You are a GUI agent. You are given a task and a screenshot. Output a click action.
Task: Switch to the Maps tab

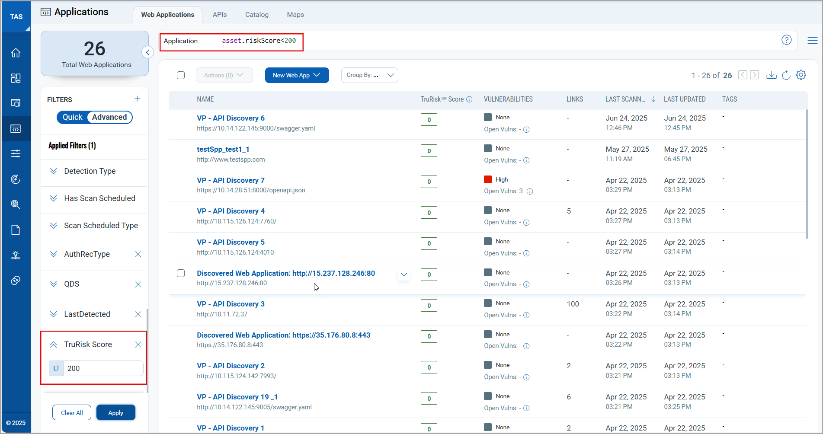295,15
